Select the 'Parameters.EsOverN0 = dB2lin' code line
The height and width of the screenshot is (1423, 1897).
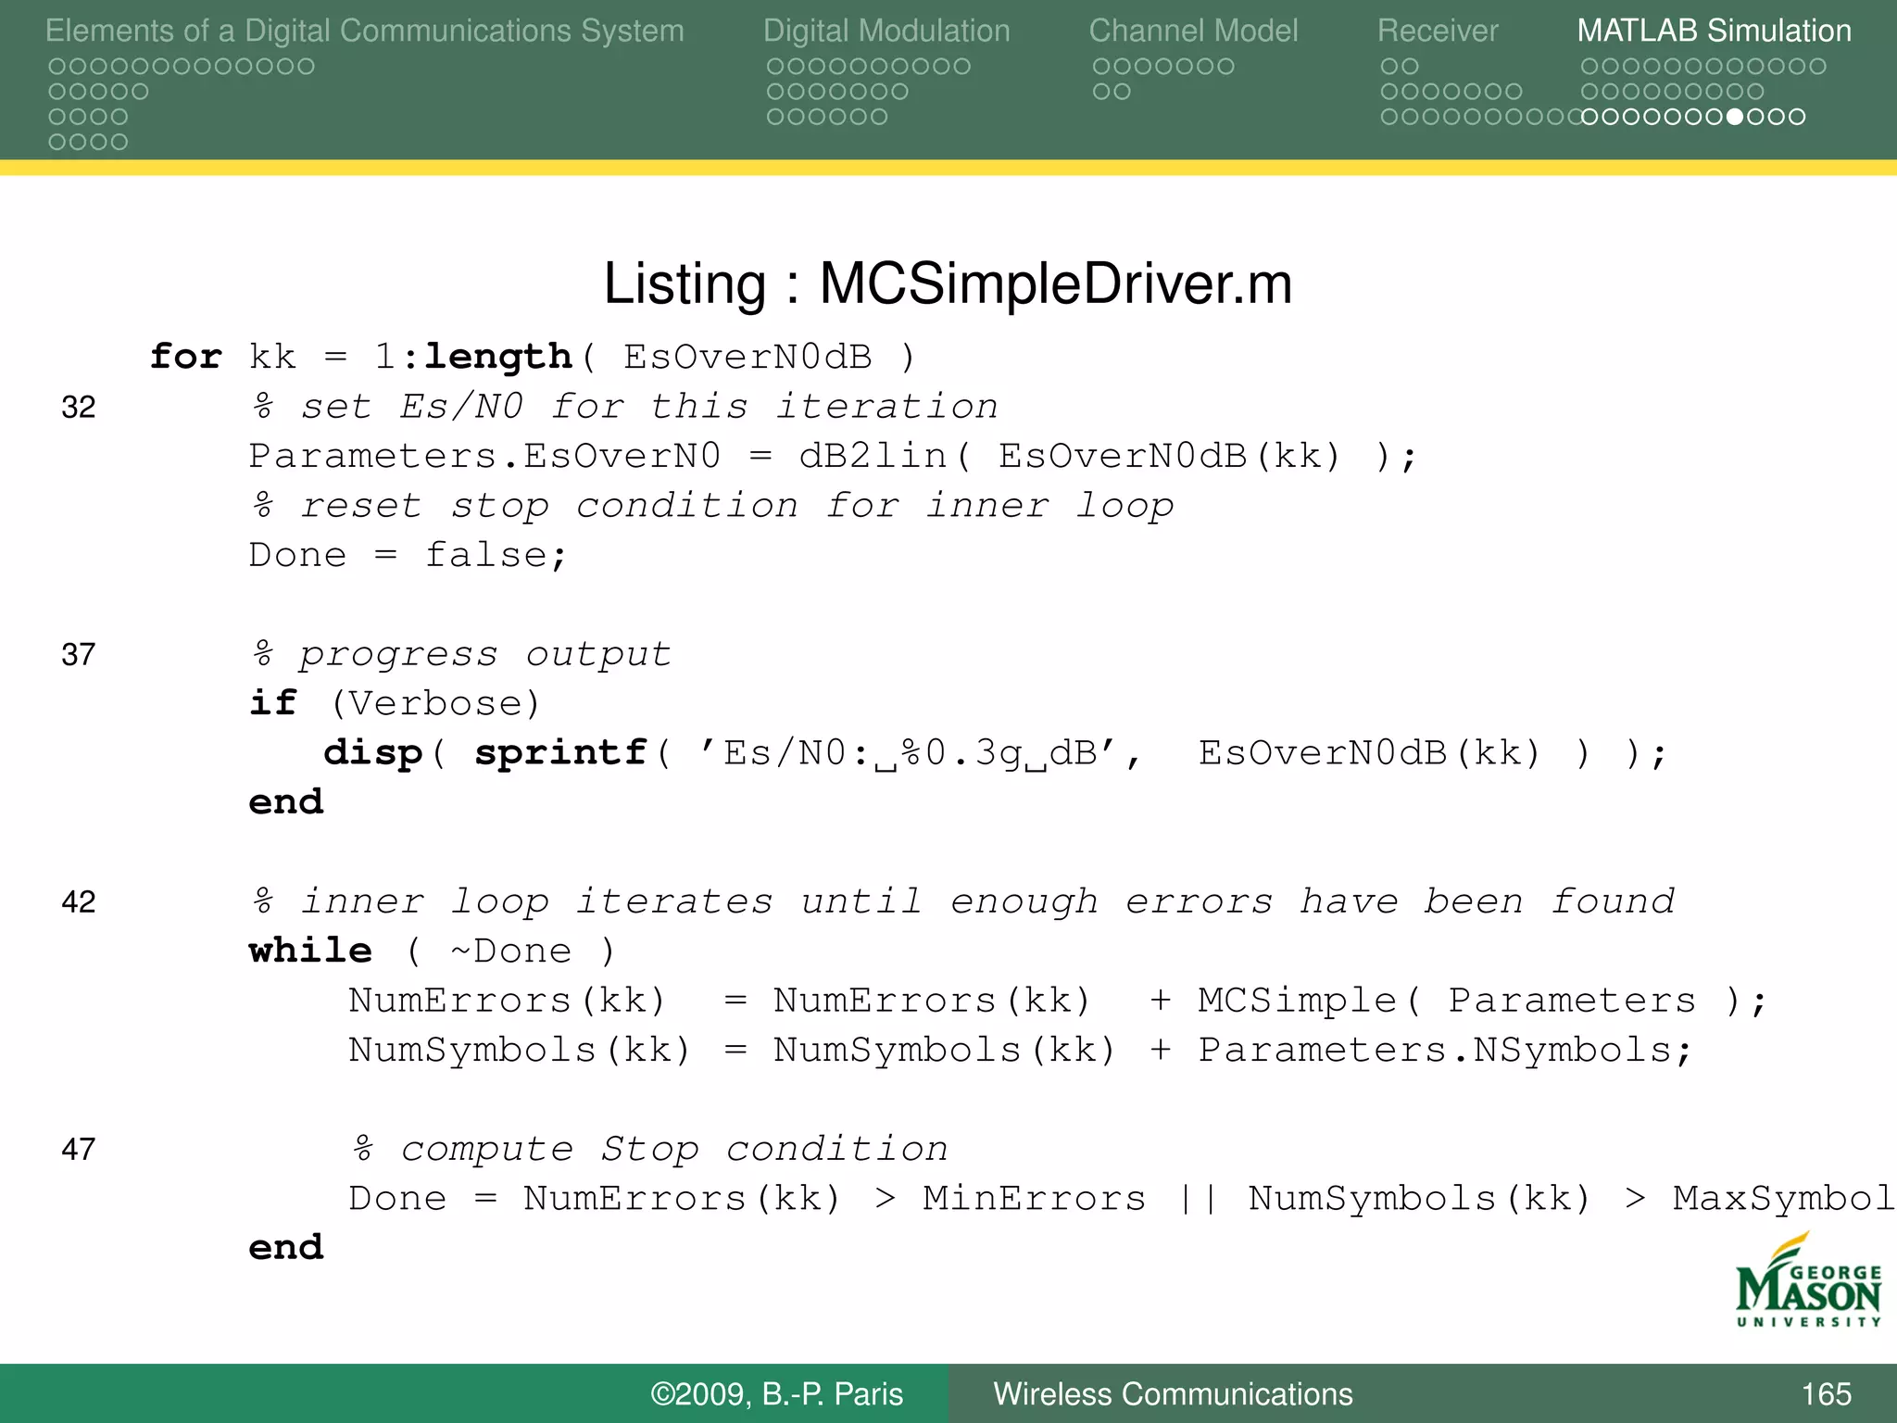click(833, 457)
